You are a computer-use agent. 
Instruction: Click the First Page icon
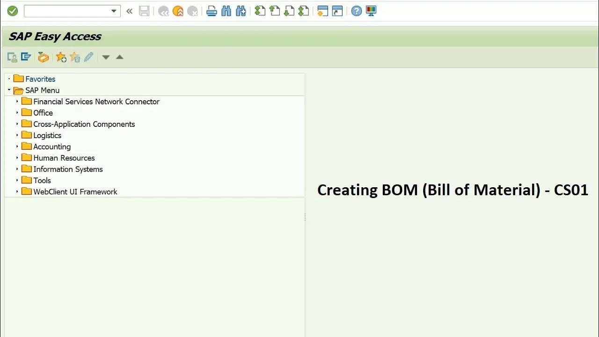[260, 11]
